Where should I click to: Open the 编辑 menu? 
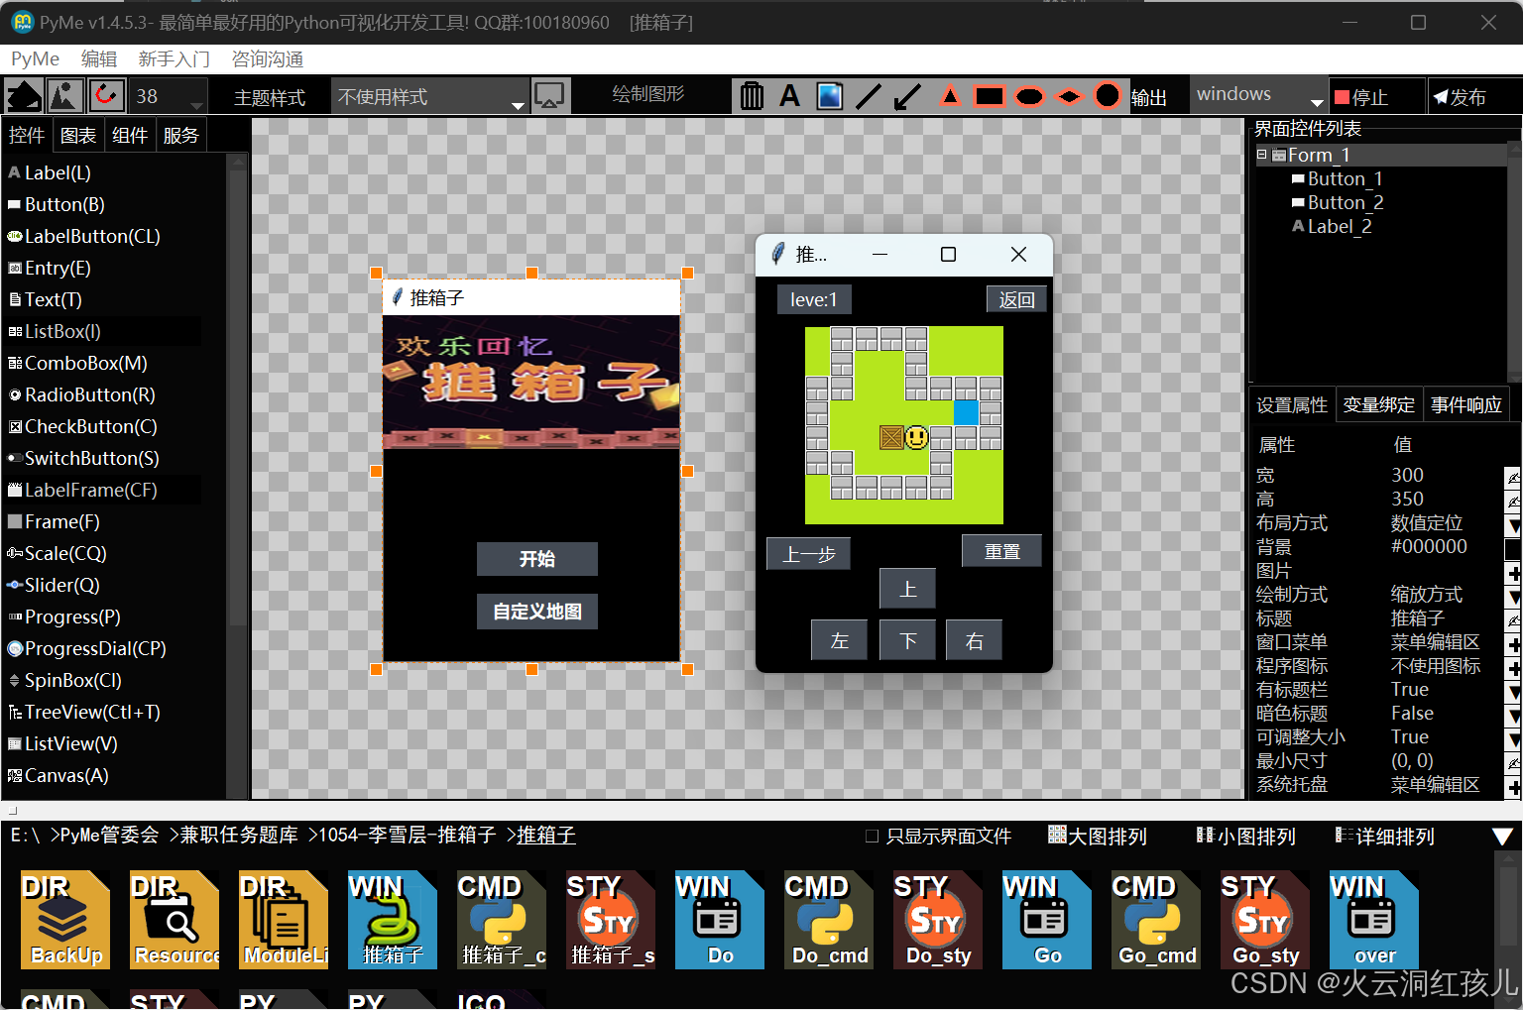point(99,59)
